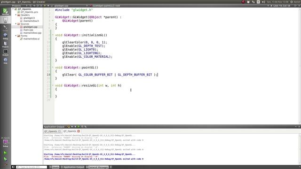This screenshot has width=301, height=169.
Task: Click the editor vertical scrollbar
Action: click(300, 66)
